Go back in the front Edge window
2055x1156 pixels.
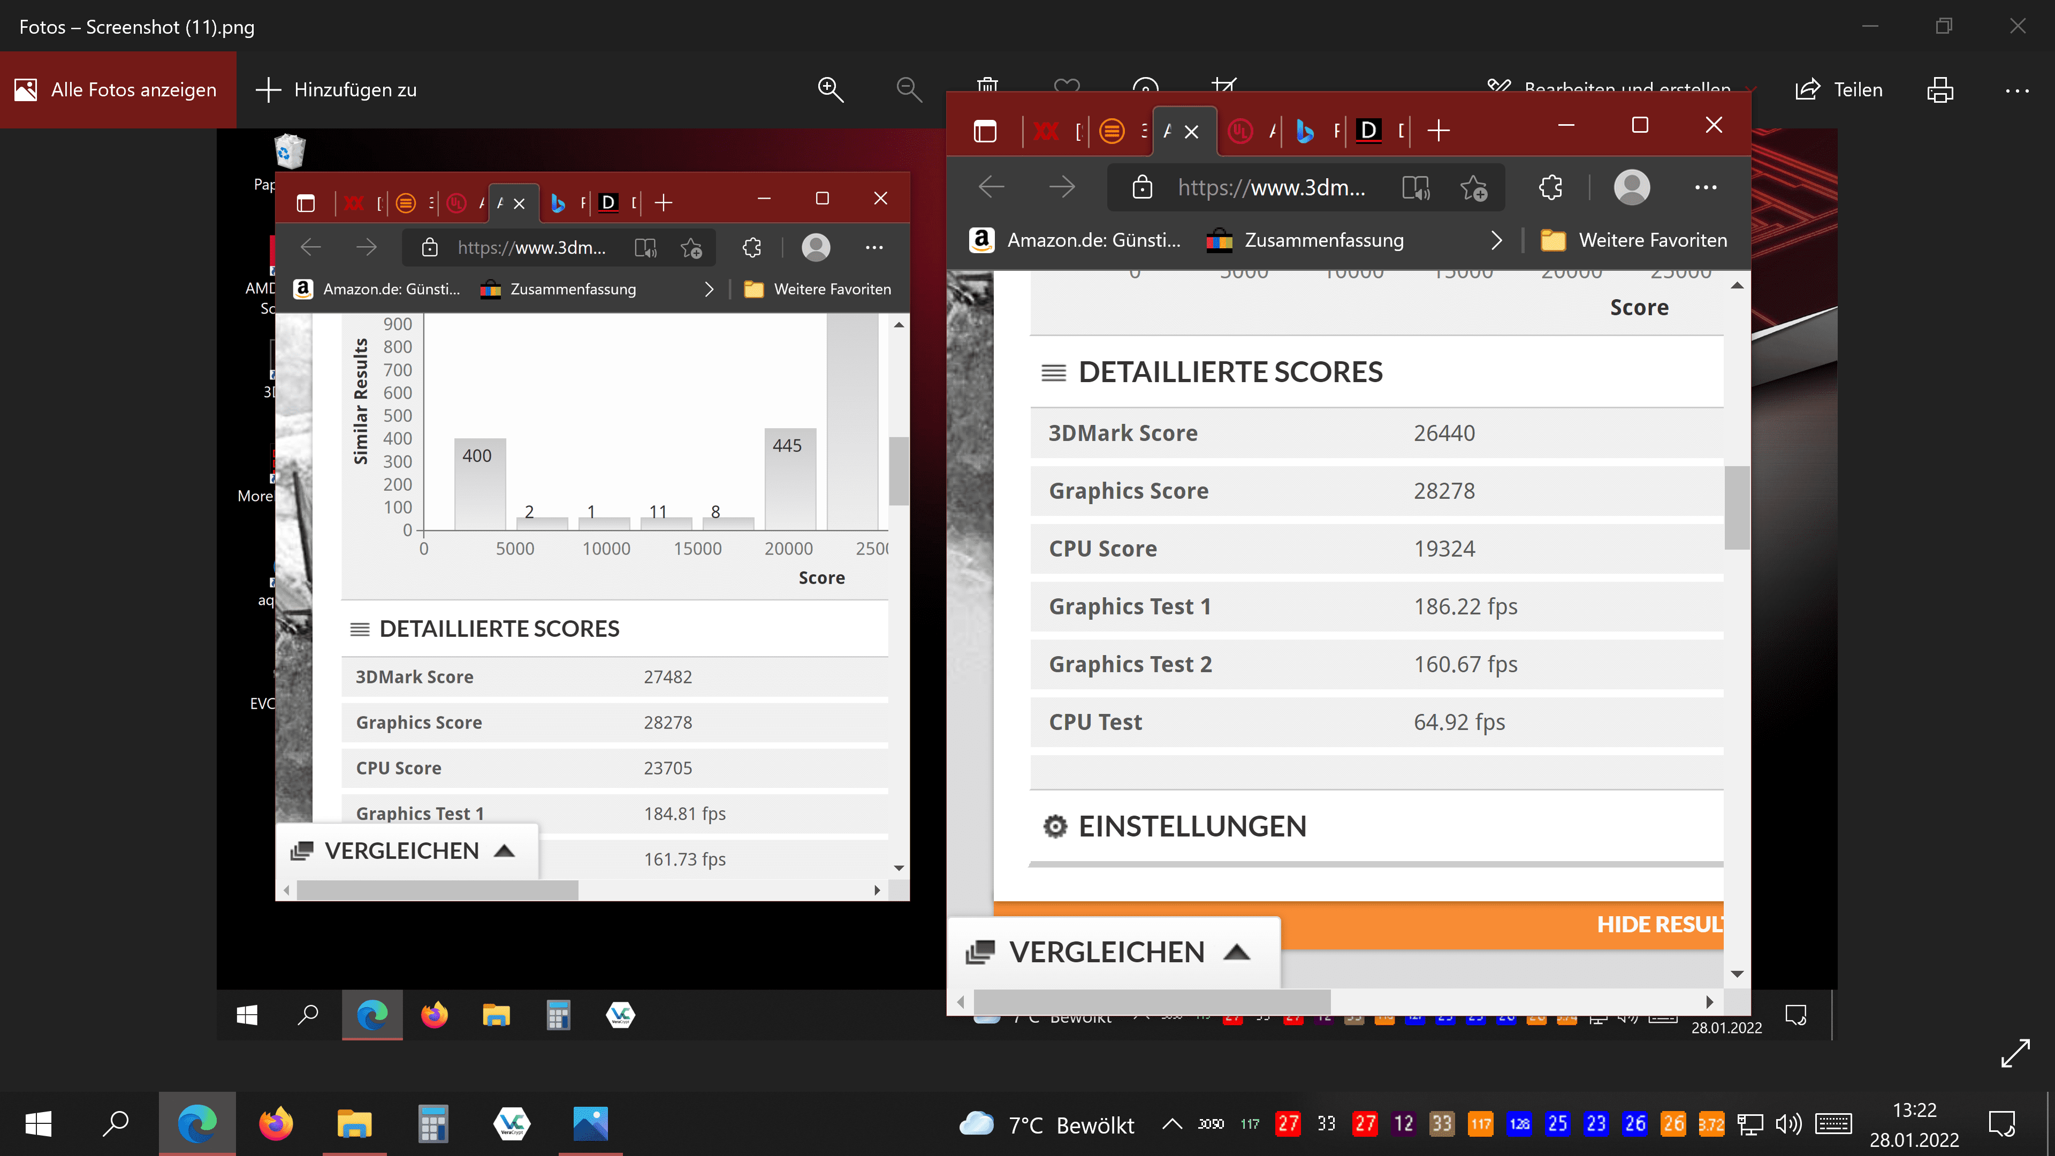tap(992, 187)
